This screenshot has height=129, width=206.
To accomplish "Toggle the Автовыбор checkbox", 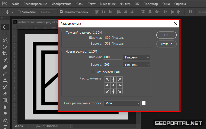I will click(19, 12).
